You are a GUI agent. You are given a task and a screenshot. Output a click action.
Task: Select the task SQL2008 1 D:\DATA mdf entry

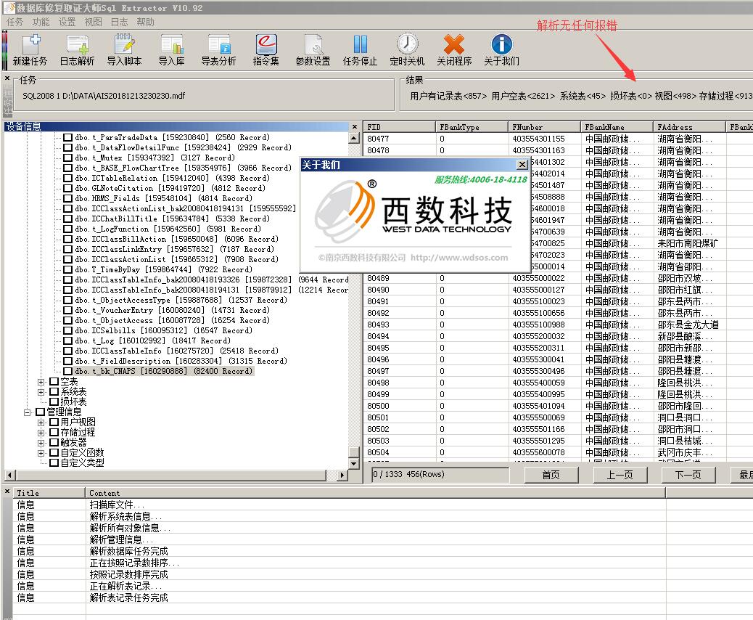104,96
